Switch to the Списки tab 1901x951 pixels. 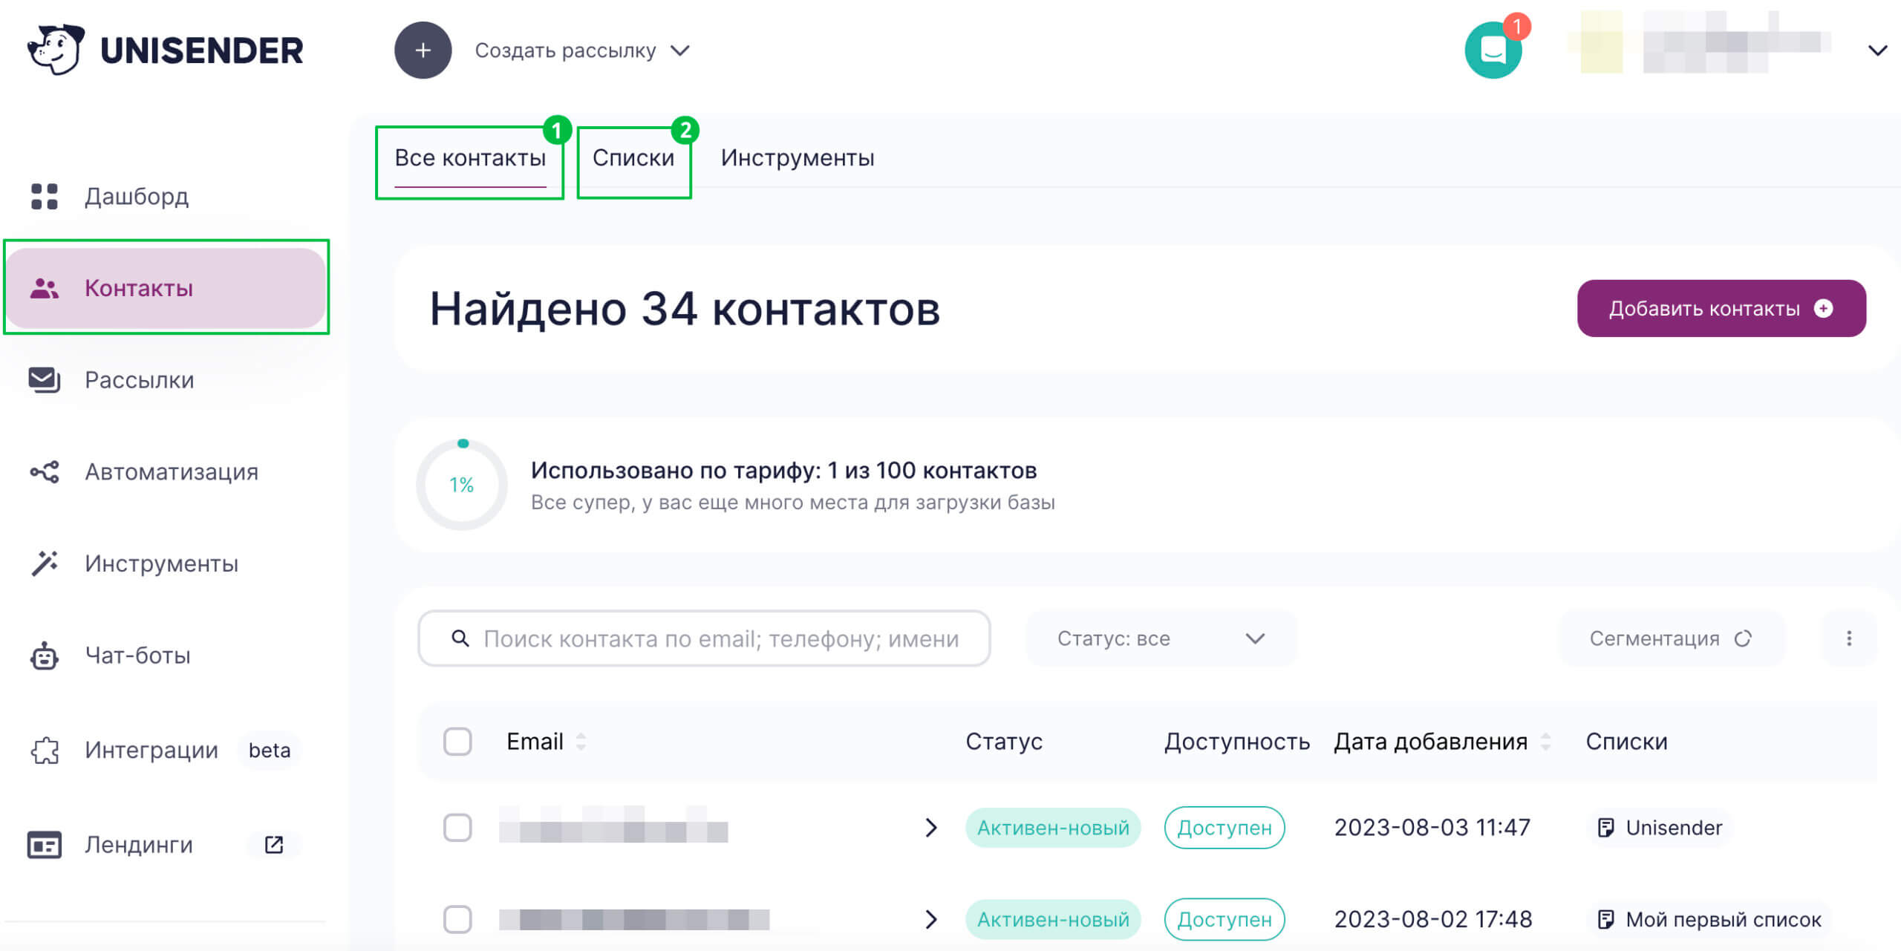(x=633, y=158)
